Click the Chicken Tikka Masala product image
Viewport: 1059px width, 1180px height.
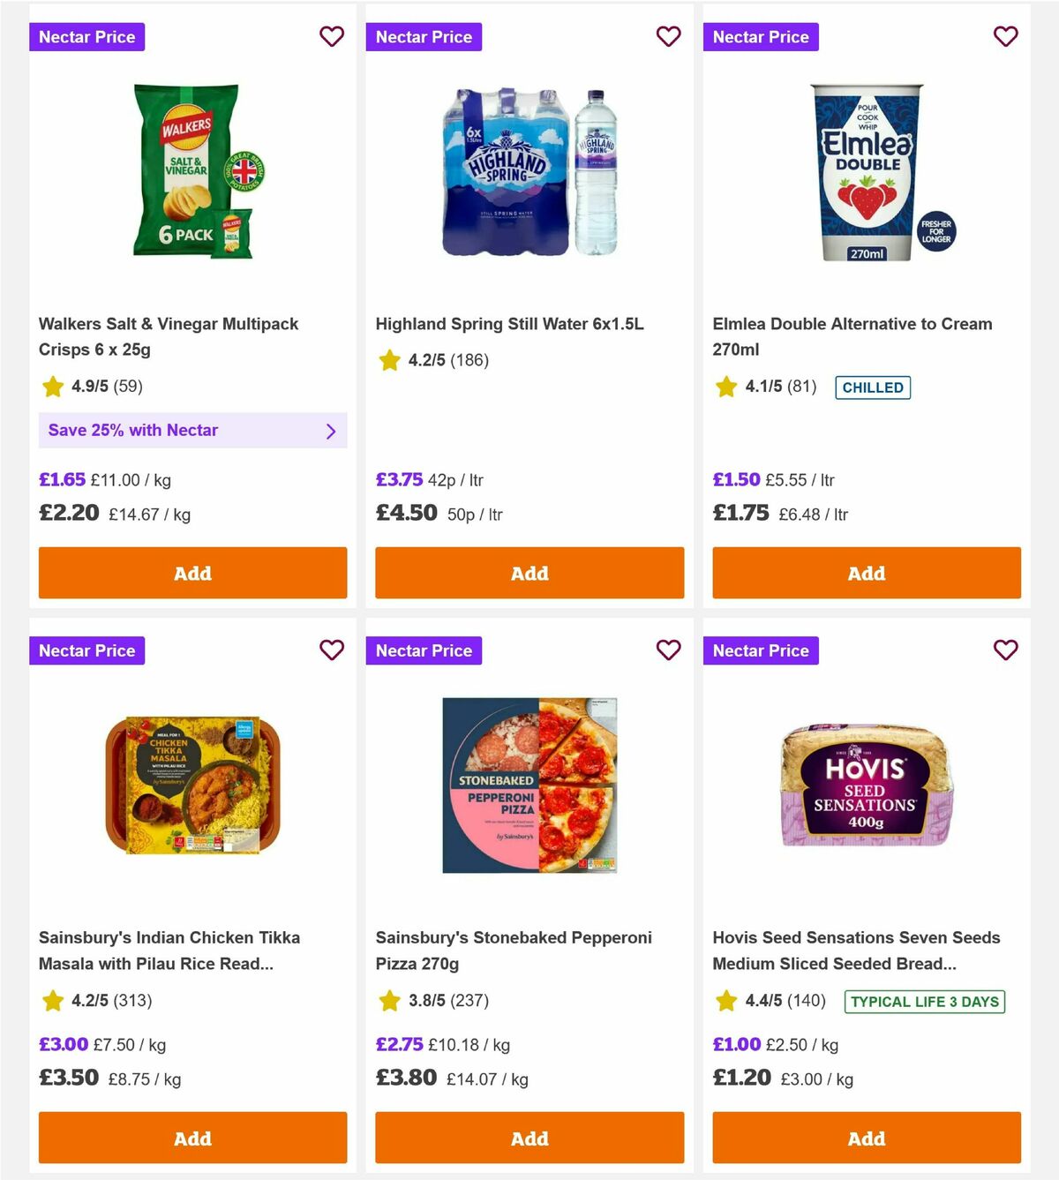tap(192, 784)
